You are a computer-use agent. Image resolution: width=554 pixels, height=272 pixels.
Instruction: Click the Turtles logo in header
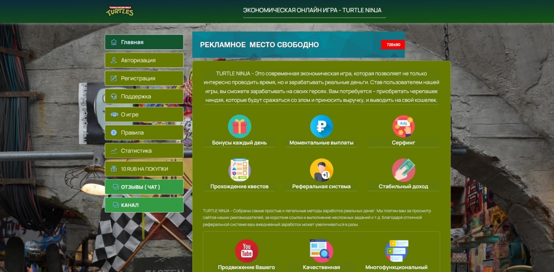(120, 11)
